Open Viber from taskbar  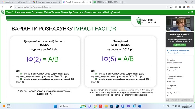click(x=129, y=106)
